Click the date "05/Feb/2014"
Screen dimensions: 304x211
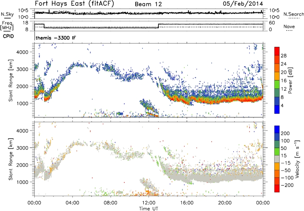pyautogui.click(x=243, y=4)
